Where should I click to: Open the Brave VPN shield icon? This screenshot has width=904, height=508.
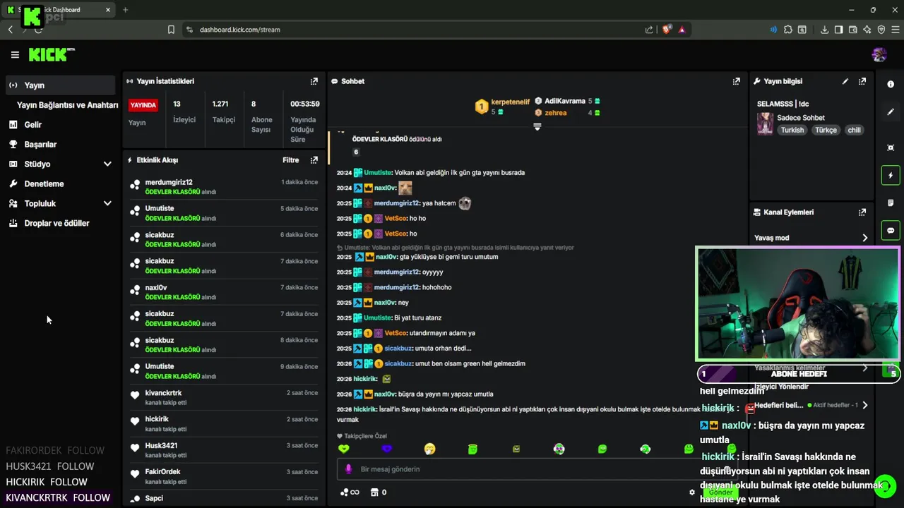(x=881, y=30)
